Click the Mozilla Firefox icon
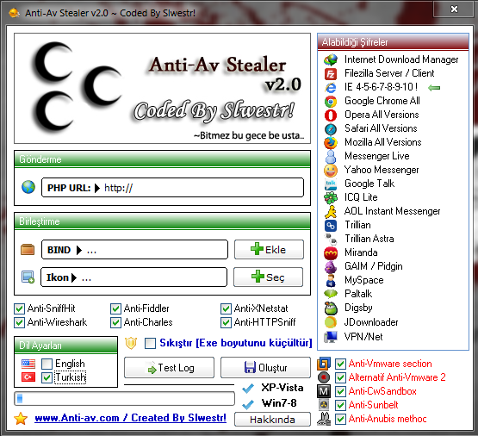478x436 pixels. pos(331,143)
